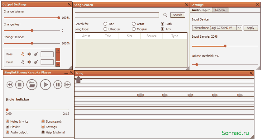The width and height of the screenshot is (262, 140).
Task: Switch to the General tab
Action: pos(220,10)
